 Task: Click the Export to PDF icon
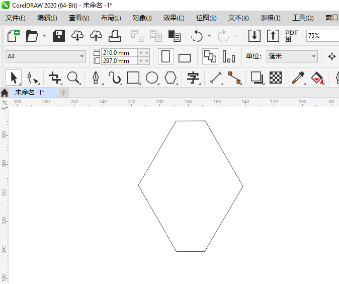292,36
